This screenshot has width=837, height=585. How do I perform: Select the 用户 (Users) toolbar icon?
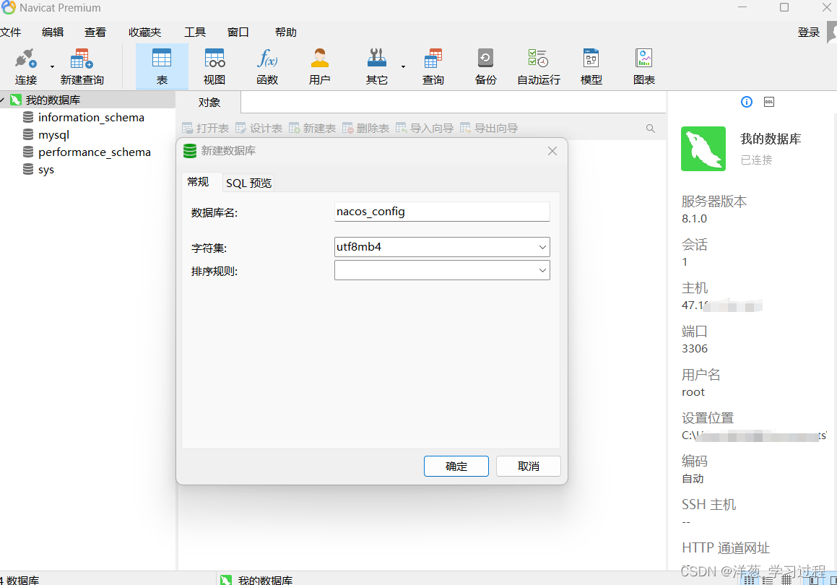point(319,65)
